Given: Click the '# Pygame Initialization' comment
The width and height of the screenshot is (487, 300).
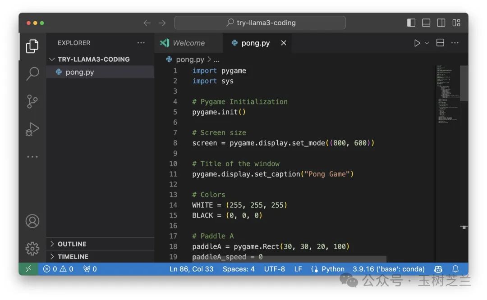Looking at the screenshot, I should pyautogui.click(x=240, y=102).
